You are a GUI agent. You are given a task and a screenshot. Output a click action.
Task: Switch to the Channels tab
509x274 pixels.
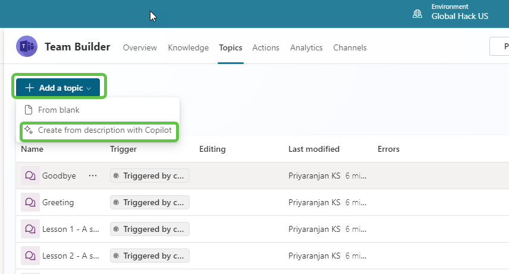350,47
